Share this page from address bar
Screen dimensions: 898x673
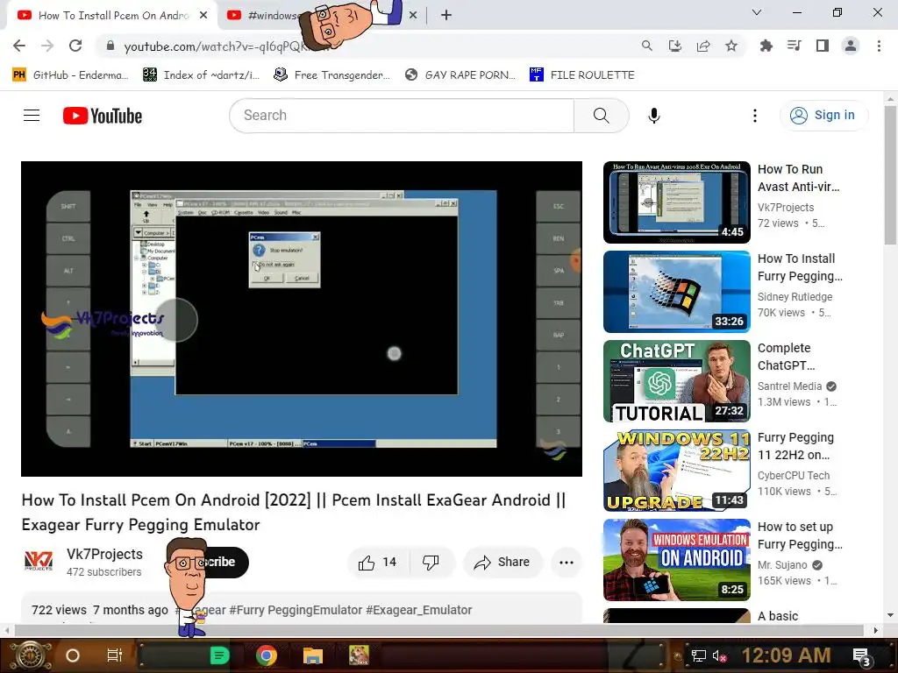click(703, 46)
